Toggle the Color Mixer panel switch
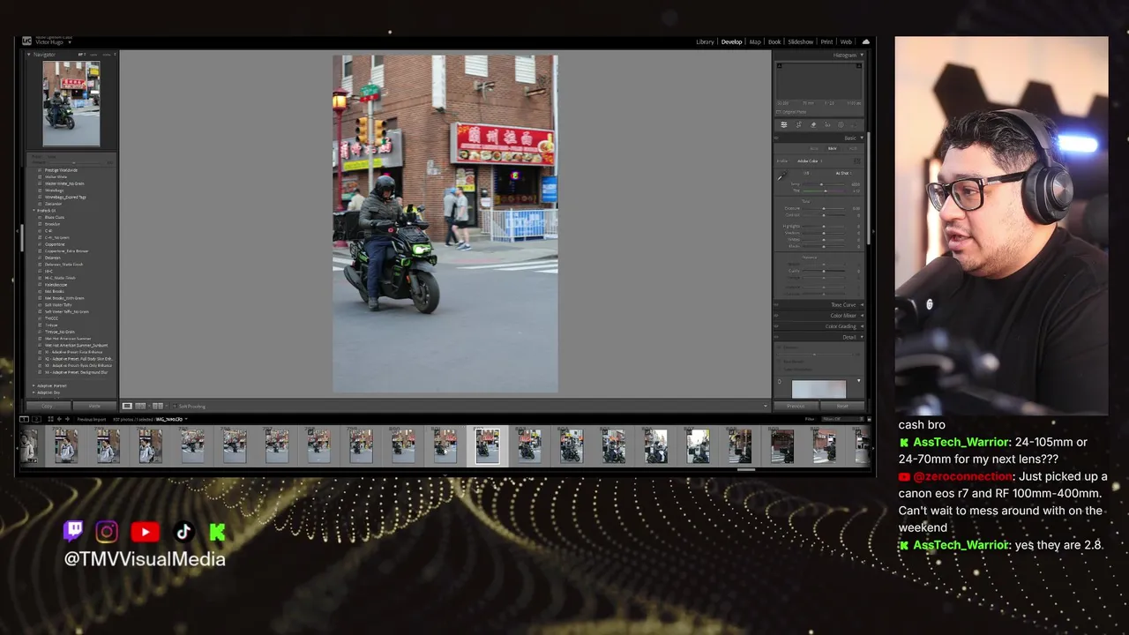This screenshot has height=635, width=1129. pyautogui.click(x=776, y=316)
